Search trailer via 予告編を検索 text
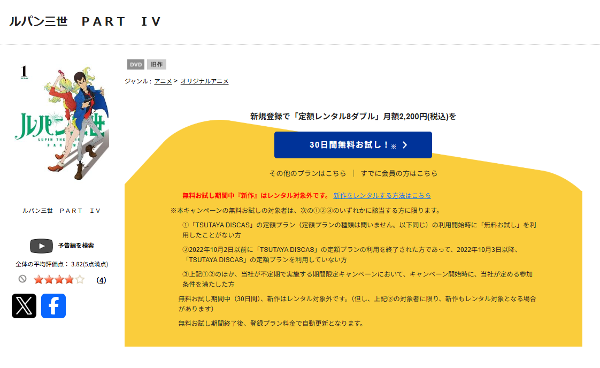Image resolution: width=600 pixels, height=368 pixels. pos(76,246)
